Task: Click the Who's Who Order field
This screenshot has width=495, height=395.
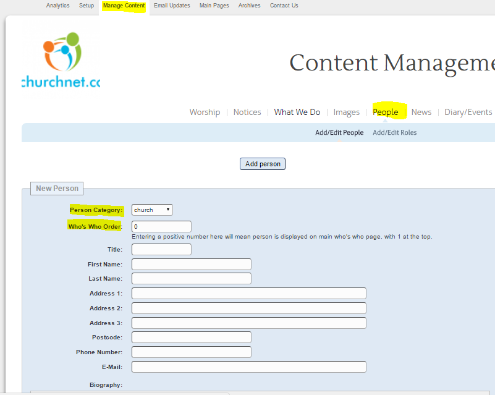Action: coord(161,226)
